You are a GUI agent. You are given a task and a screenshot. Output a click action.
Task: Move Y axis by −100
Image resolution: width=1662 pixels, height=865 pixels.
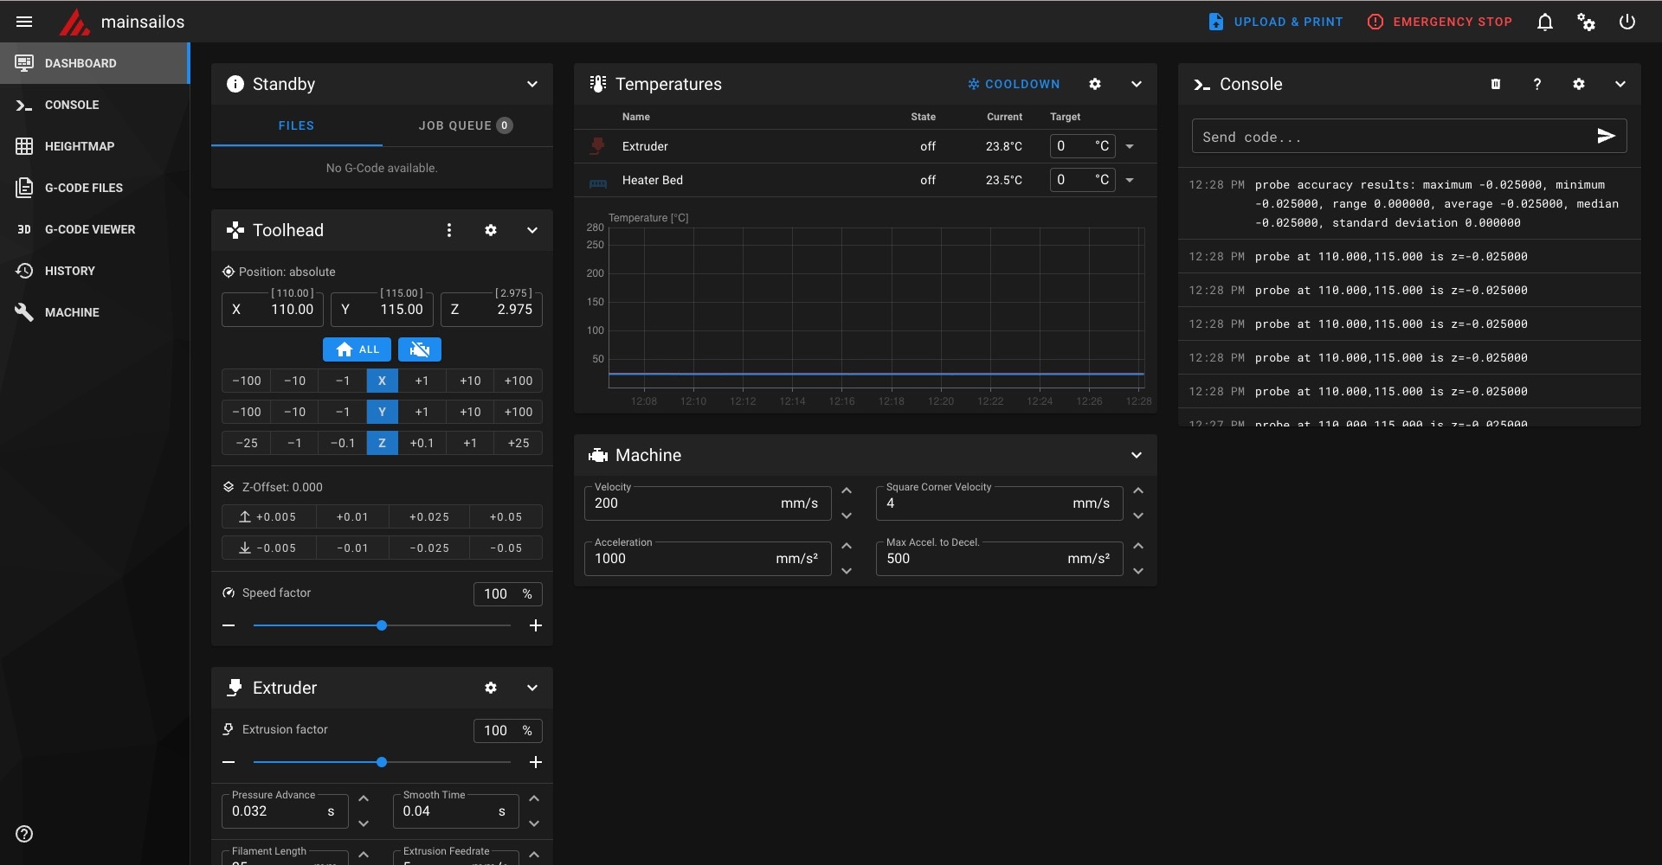247,412
